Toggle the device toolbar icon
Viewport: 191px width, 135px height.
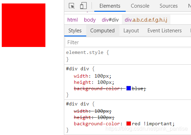pyautogui.click(x=83, y=6)
